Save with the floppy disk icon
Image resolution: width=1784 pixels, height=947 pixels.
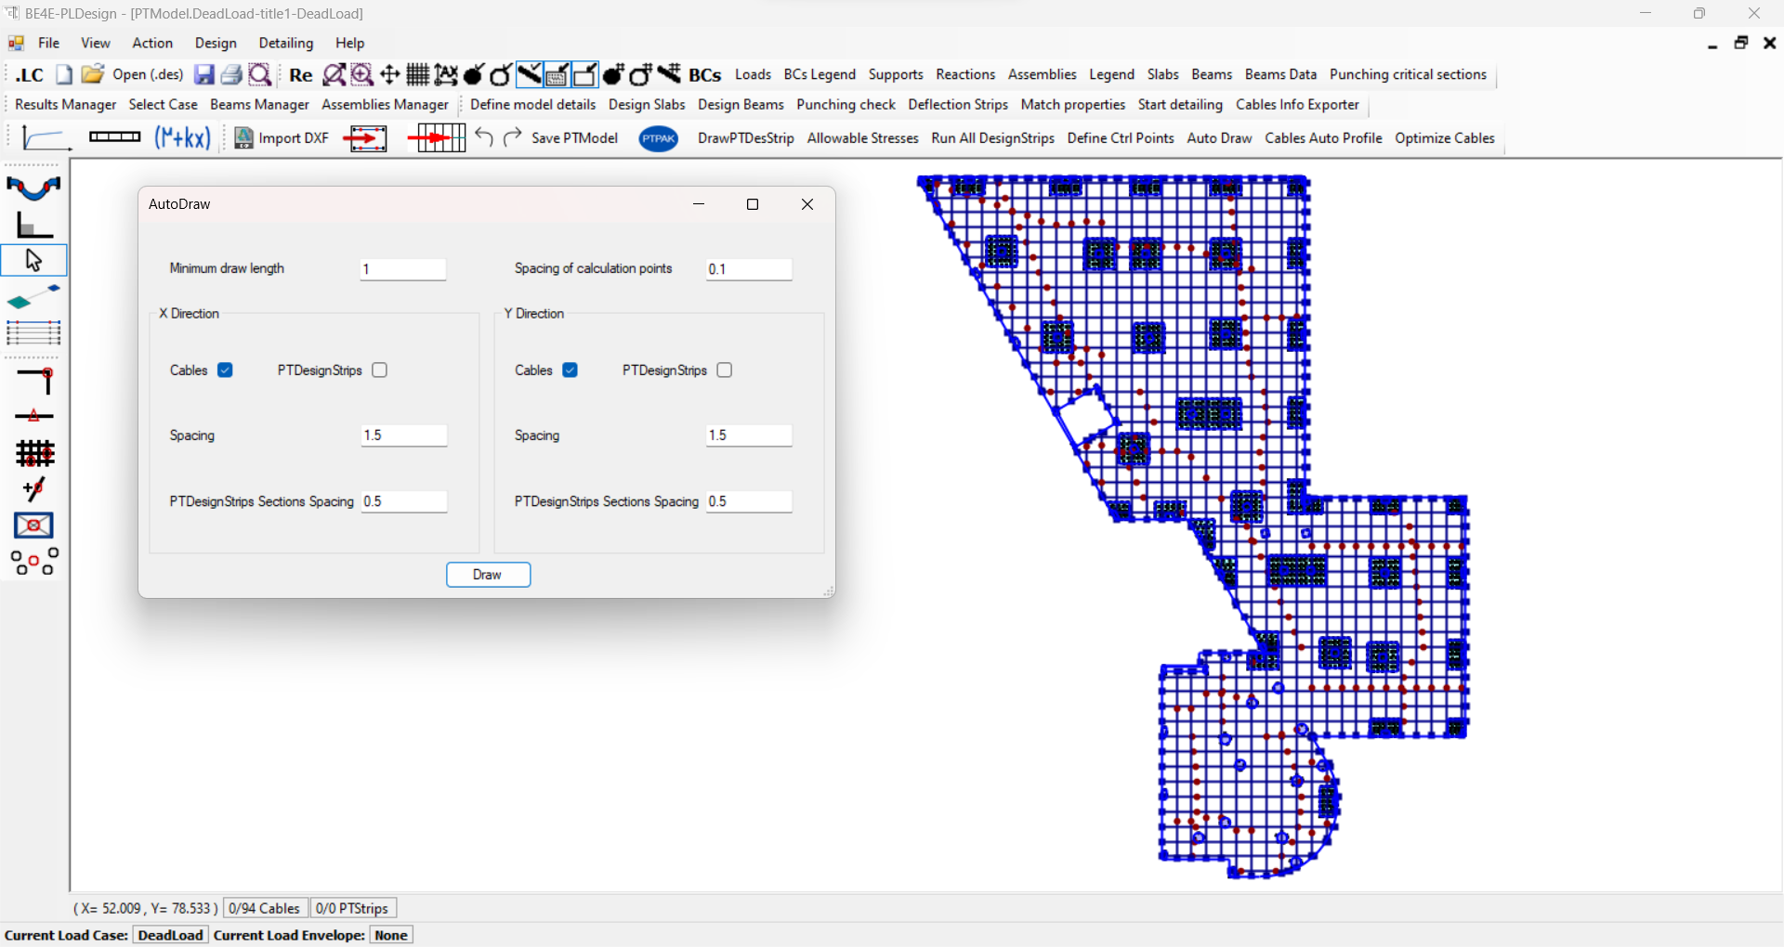click(204, 75)
